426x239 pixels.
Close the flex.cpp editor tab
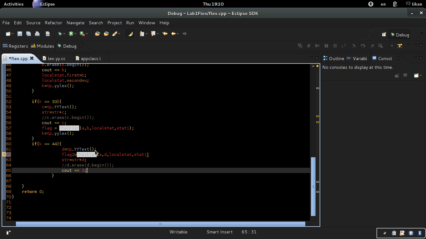tap(32, 58)
